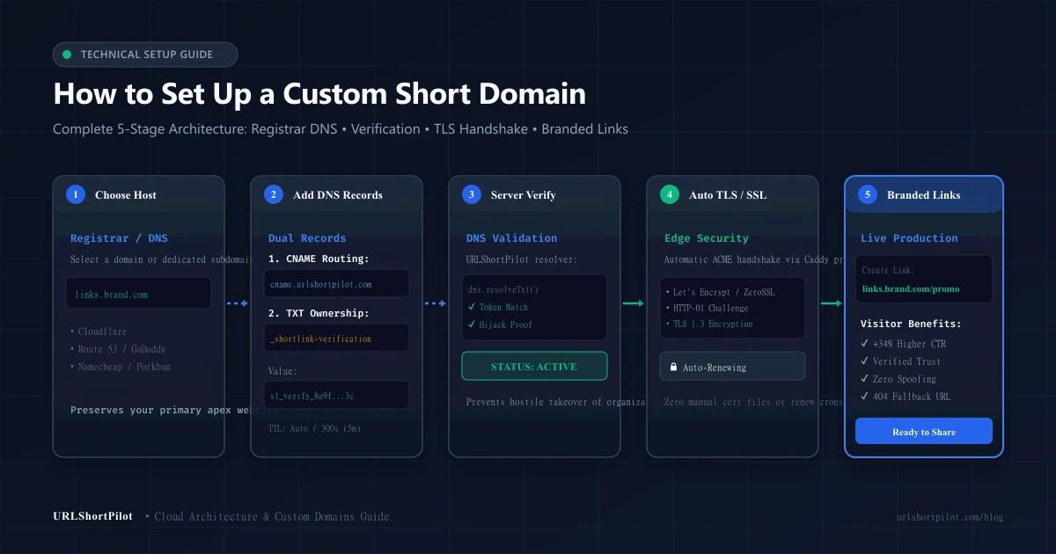Image resolution: width=1056 pixels, height=554 pixels.
Task: Click the Registrar / DNS heading
Action: 119,238
